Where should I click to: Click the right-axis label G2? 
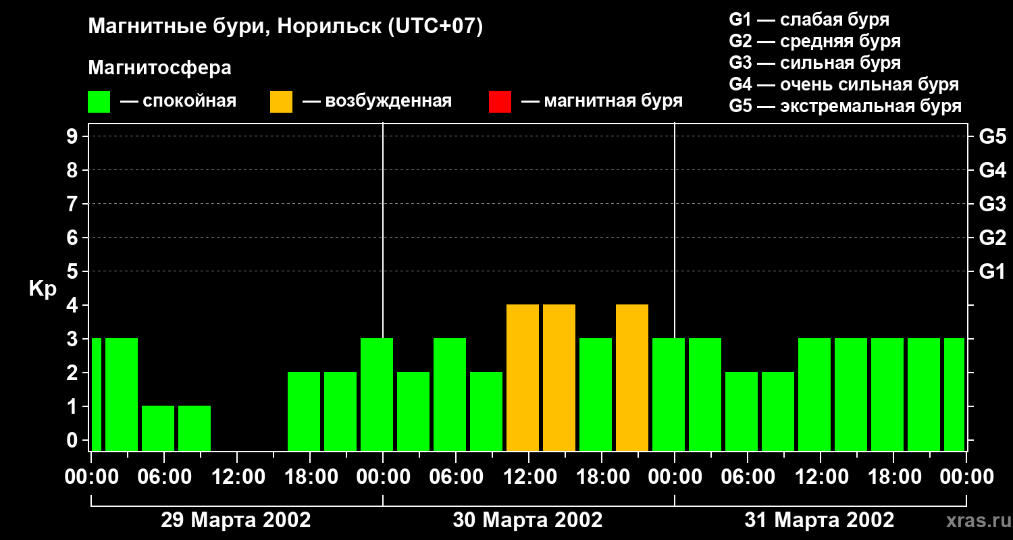(992, 238)
